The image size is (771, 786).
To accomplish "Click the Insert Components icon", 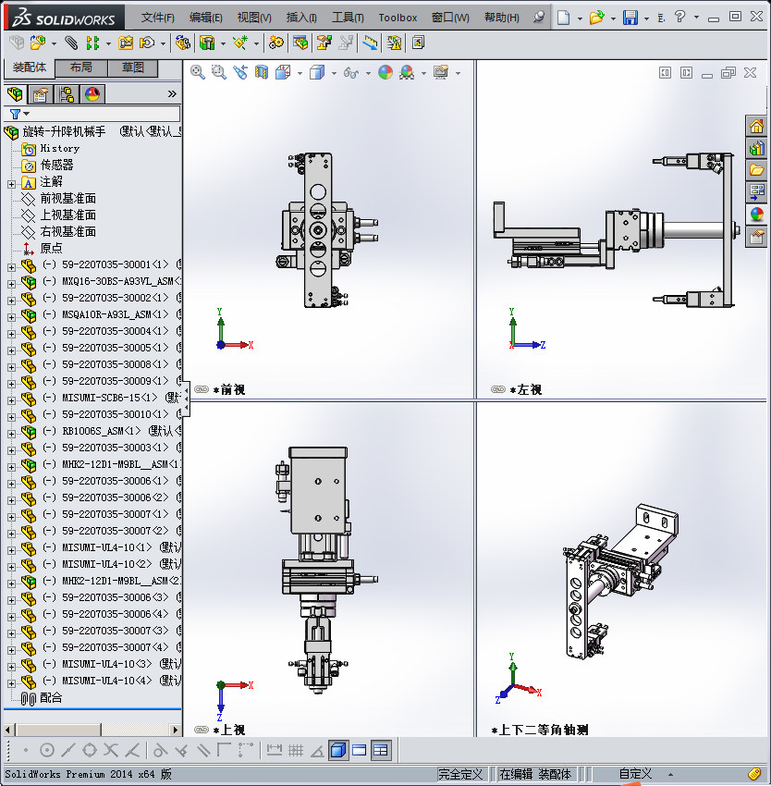I will 38,43.
